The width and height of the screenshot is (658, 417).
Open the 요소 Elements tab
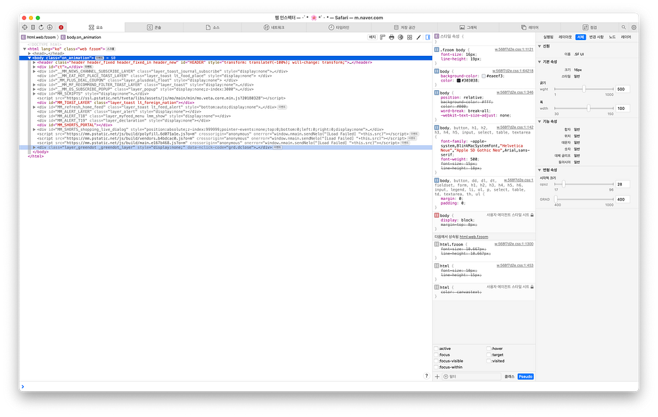tap(95, 27)
